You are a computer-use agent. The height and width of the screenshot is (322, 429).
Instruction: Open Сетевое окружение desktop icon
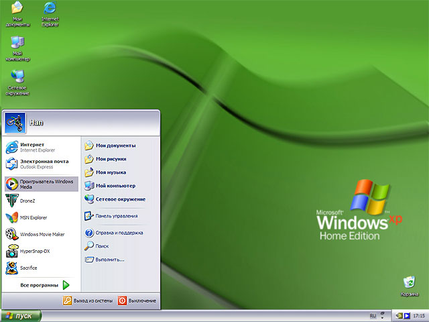(x=17, y=78)
